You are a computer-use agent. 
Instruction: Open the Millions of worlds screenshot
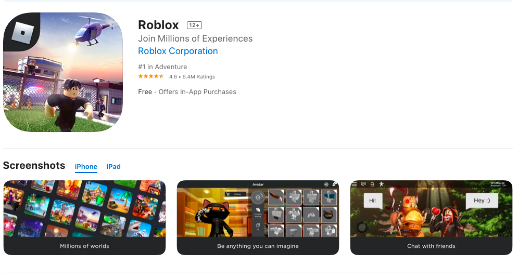tap(84, 218)
